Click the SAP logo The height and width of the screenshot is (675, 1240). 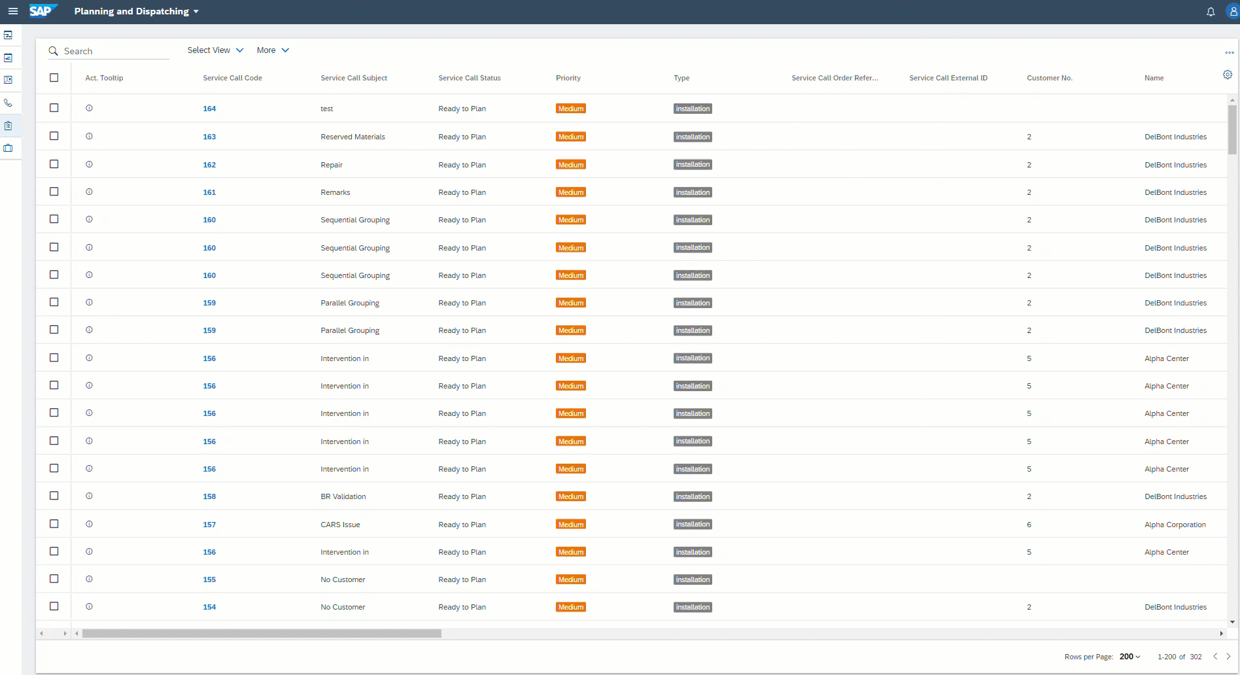click(x=43, y=11)
